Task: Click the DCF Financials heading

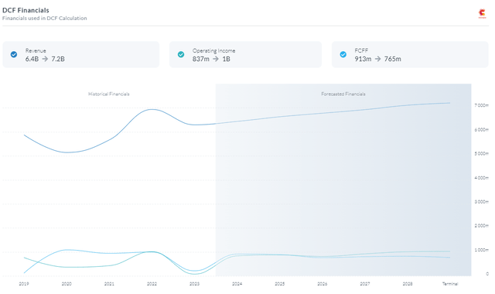Action: click(x=26, y=10)
